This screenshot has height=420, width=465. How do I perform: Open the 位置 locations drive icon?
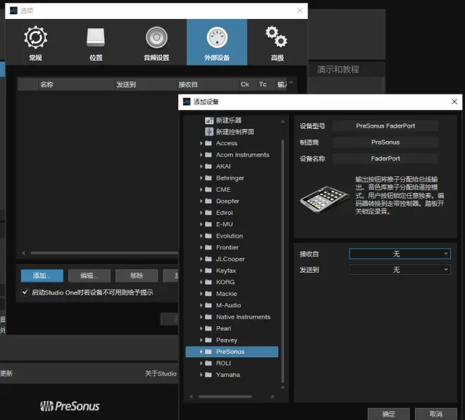point(96,37)
